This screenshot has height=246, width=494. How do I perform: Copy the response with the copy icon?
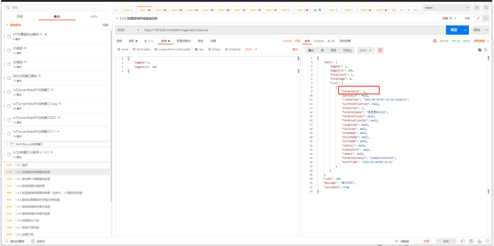click(x=480, y=50)
